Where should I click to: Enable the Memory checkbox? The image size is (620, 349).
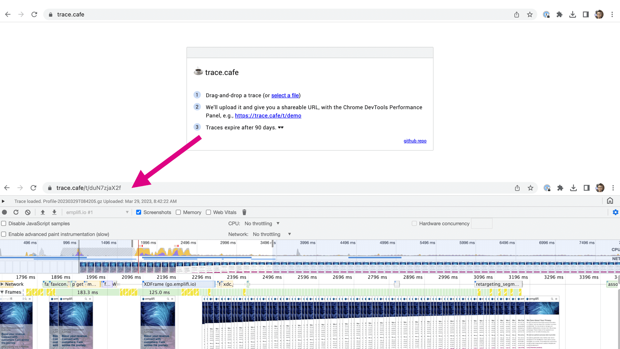(x=178, y=212)
